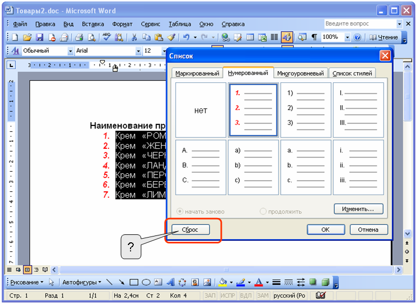
Task: Switch to the 'Маркированный' tab
Action: point(197,73)
